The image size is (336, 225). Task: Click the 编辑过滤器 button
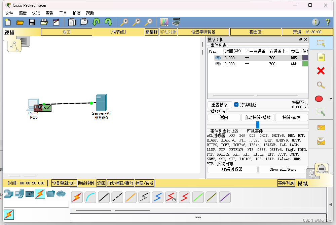tap(232, 169)
